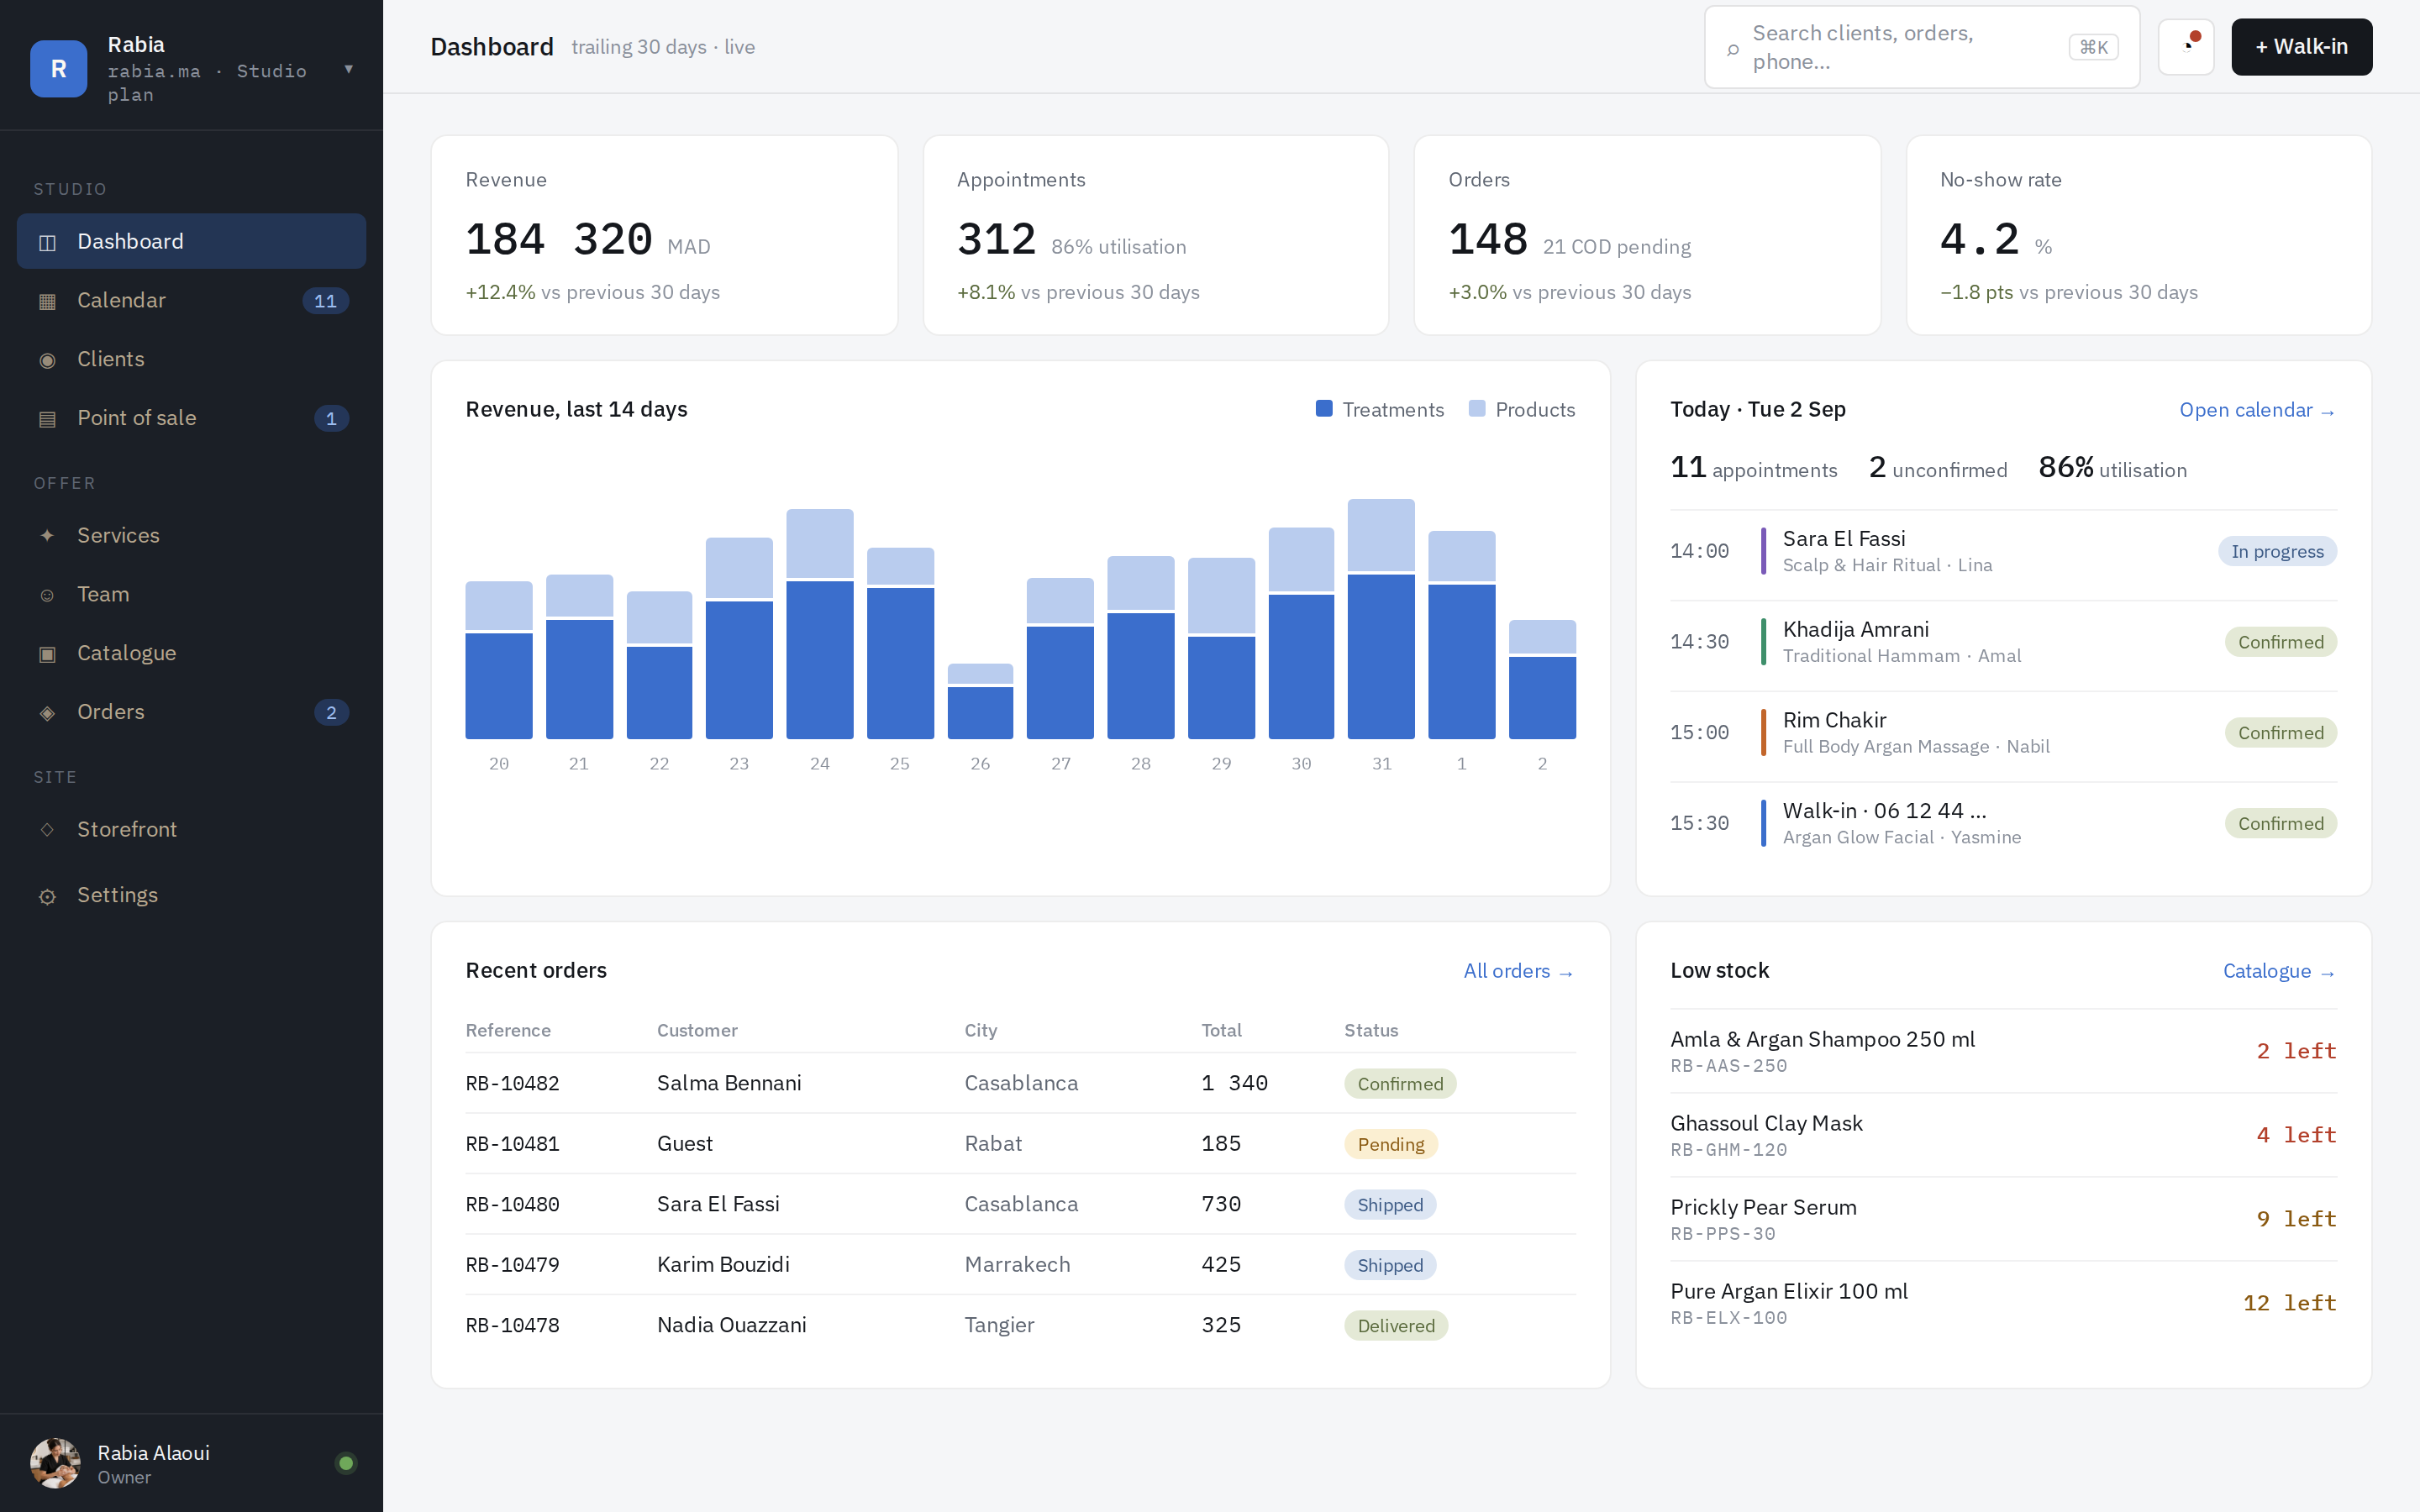This screenshot has height=1512, width=2420.
Task: Open the notifications bell with red dot
Action: 2186,47
